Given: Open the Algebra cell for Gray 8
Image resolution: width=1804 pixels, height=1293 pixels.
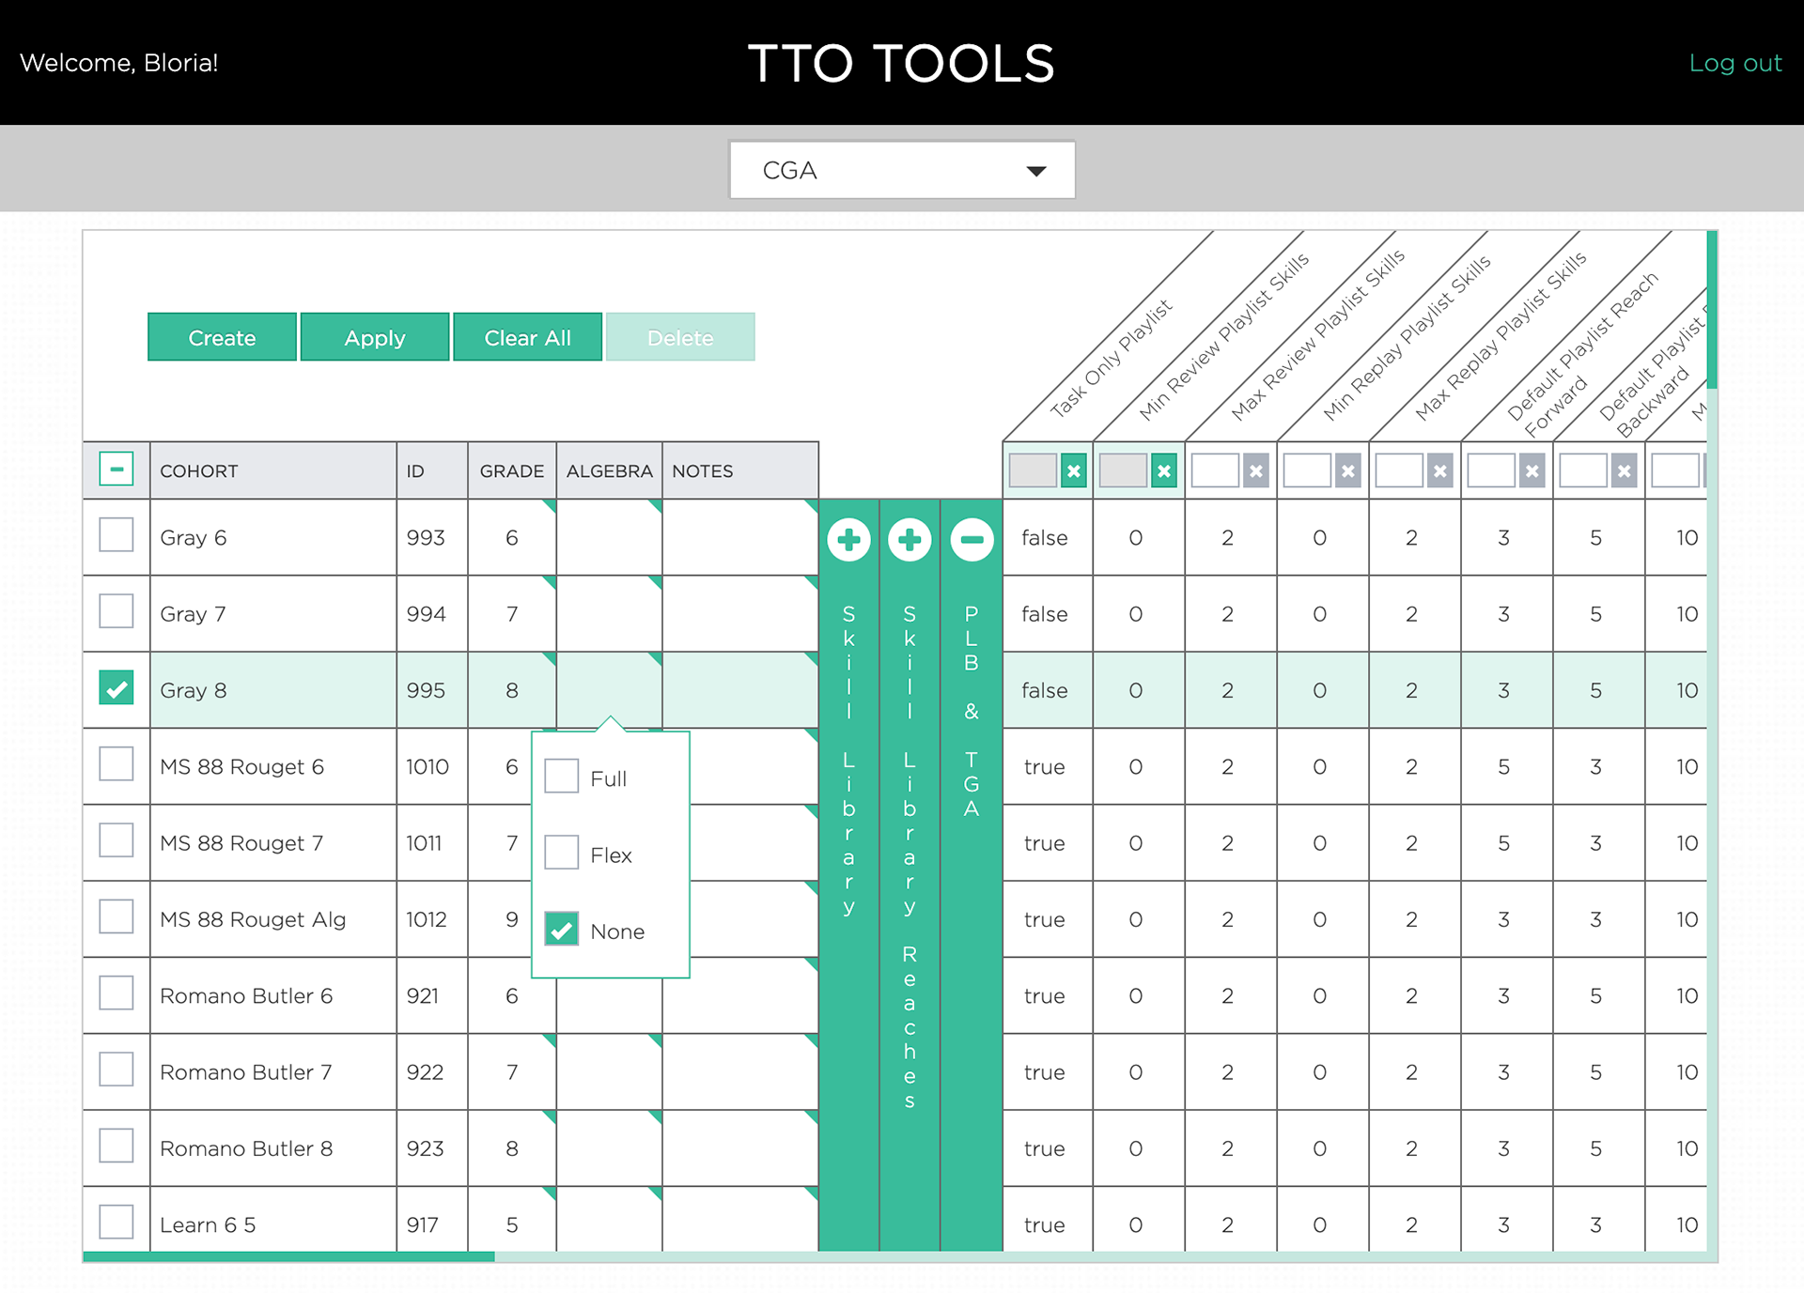Looking at the screenshot, I should click(609, 690).
